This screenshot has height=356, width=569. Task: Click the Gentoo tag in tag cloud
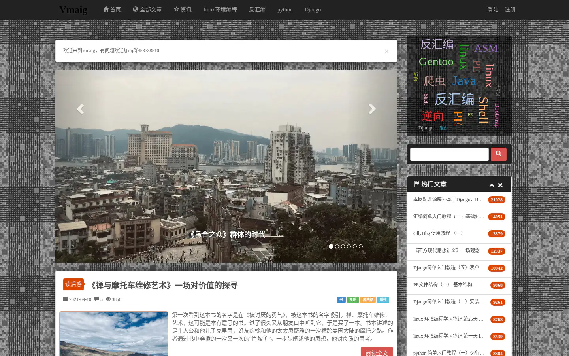[436, 62]
